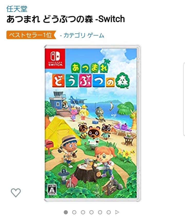Open the カテゴリ ゲーム category link

(x=82, y=35)
